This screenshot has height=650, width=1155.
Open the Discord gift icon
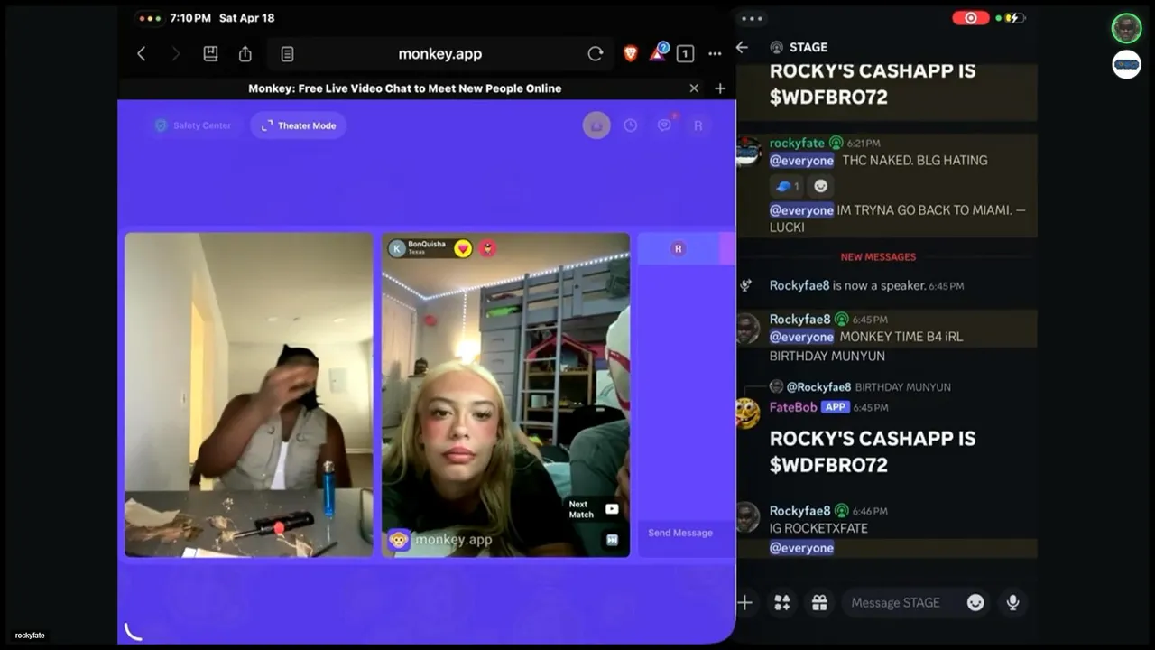point(819,603)
